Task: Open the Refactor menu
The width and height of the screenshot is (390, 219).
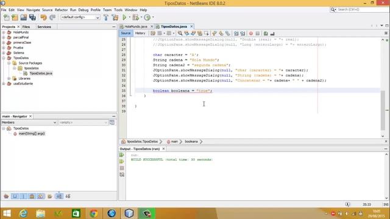Action: click(61, 10)
